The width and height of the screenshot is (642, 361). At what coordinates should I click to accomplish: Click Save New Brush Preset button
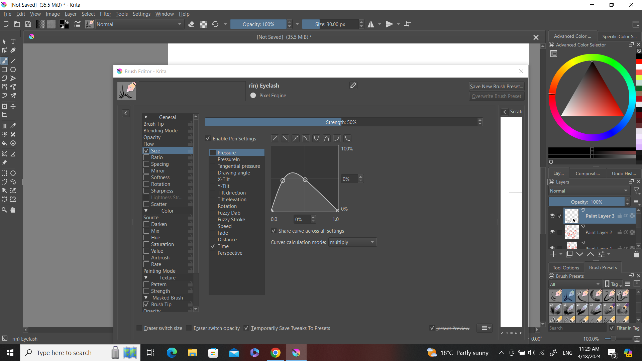point(496,86)
